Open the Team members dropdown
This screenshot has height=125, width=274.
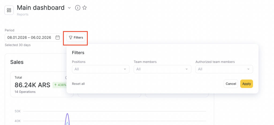click(162, 69)
